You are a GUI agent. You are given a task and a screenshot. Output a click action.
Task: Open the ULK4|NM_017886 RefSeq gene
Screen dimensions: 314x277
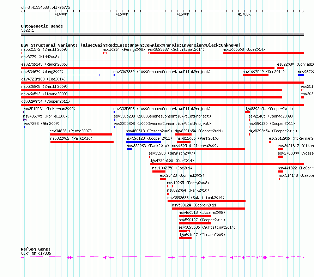click(162, 257)
